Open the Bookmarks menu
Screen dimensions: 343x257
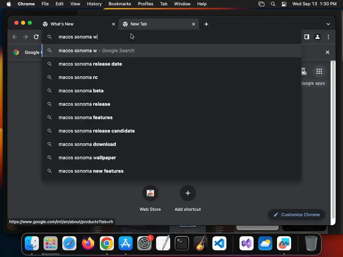[120, 4]
